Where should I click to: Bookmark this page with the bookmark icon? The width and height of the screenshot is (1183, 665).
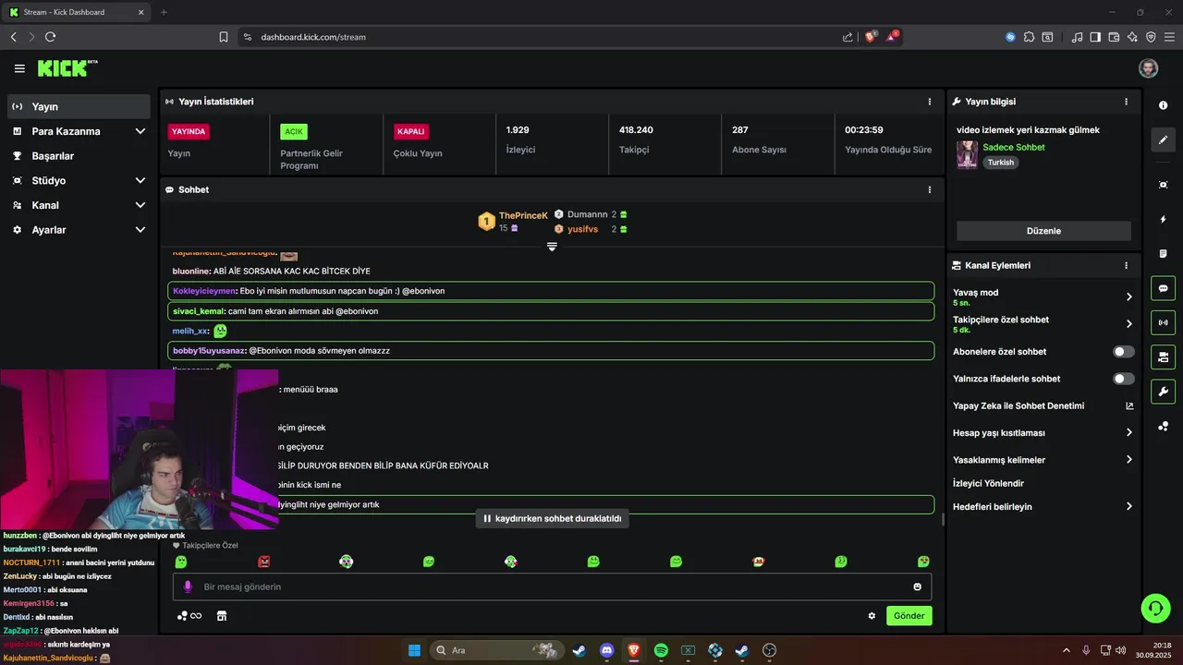[224, 37]
